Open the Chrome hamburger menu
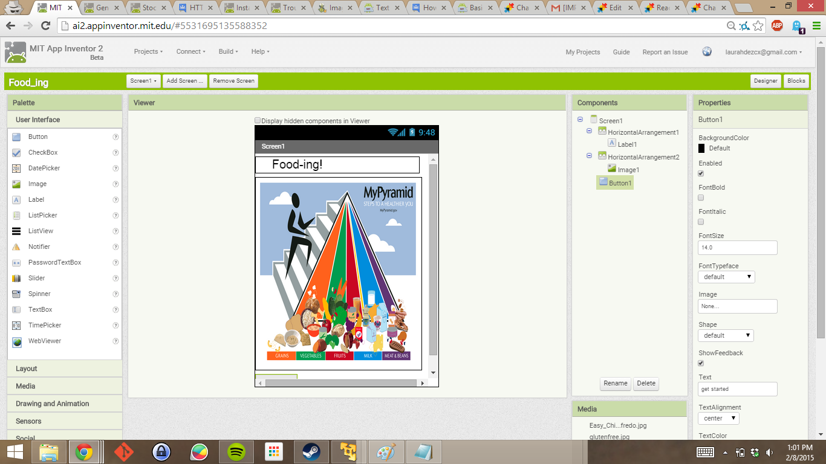 (x=816, y=26)
